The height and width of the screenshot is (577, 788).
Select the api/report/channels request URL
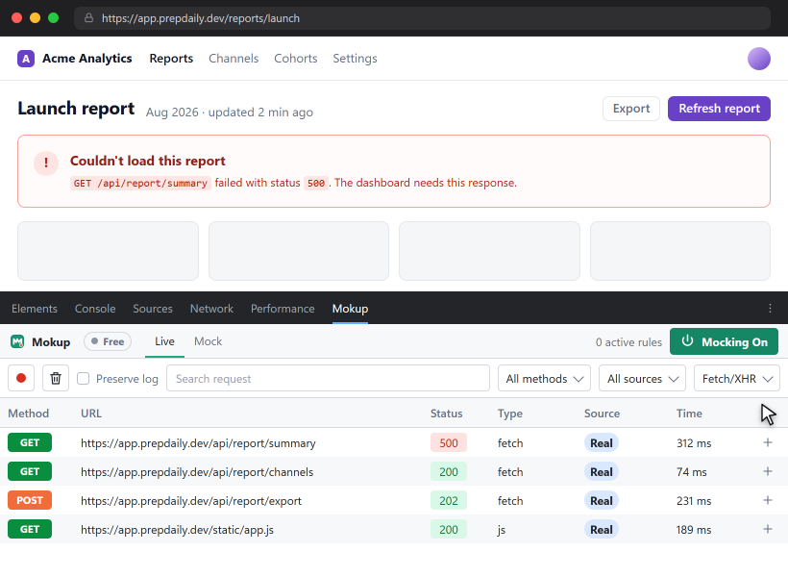(x=197, y=472)
